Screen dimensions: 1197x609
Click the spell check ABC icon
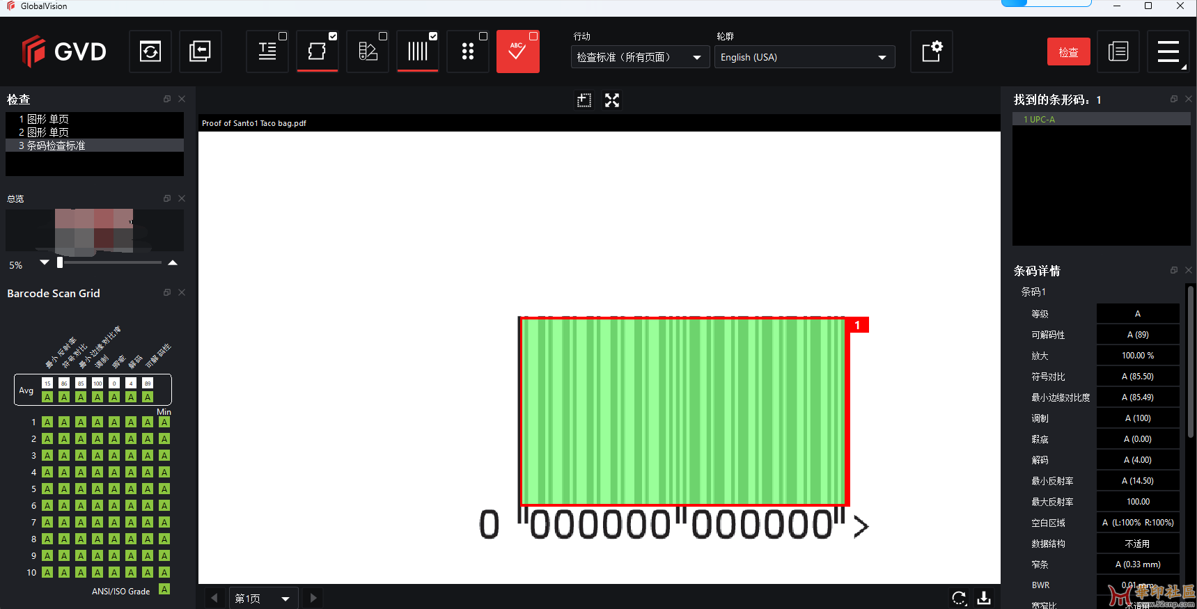(x=517, y=52)
